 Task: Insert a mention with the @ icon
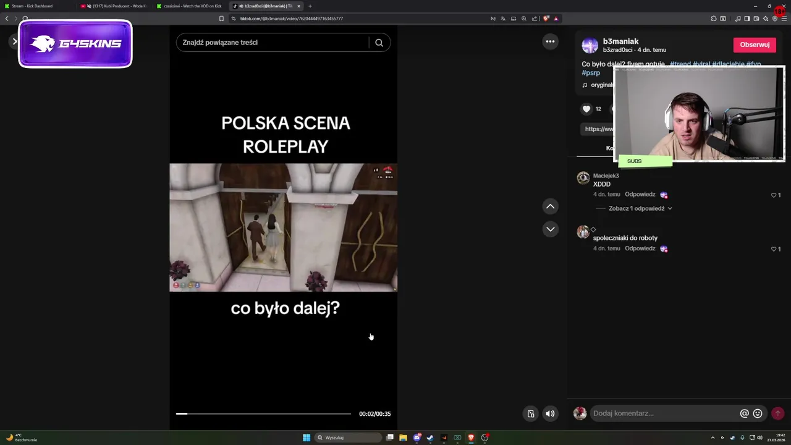(x=745, y=413)
